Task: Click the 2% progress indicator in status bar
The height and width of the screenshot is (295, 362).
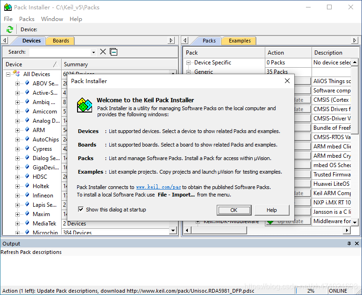Action: point(311,291)
